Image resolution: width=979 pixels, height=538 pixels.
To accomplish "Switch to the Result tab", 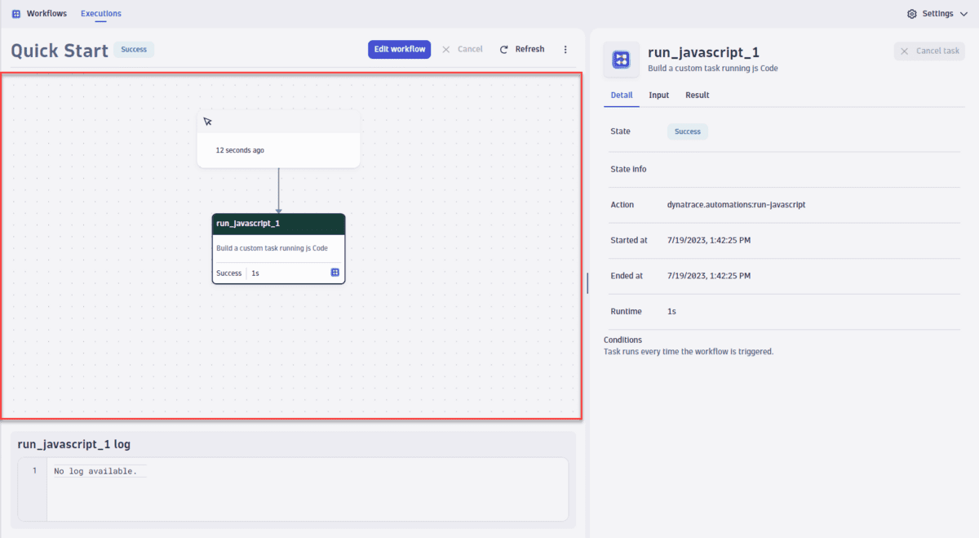I will coord(697,95).
